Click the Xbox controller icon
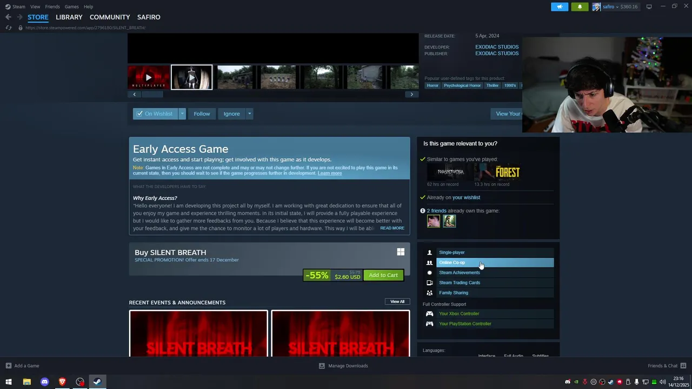Image resolution: width=692 pixels, height=389 pixels. 429,313
